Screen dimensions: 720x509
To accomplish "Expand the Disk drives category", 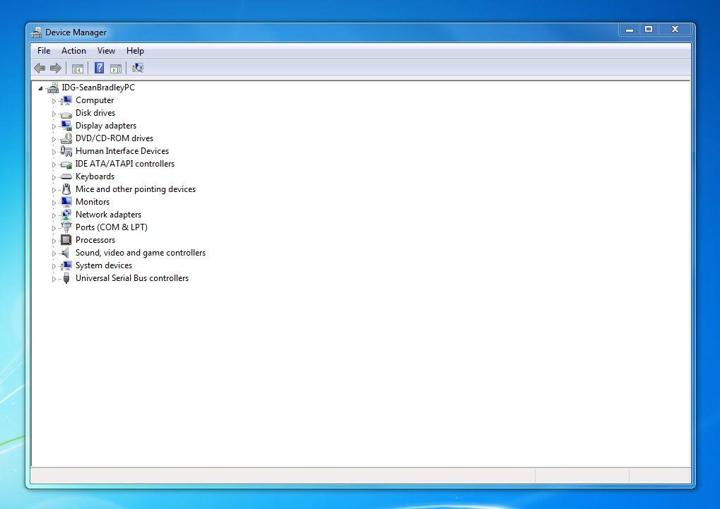I will coord(54,114).
